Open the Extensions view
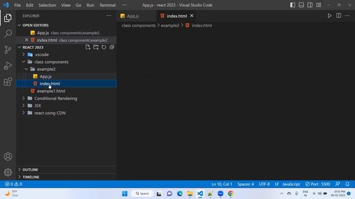Screen dimensions: 355x199 coord(8,82)
